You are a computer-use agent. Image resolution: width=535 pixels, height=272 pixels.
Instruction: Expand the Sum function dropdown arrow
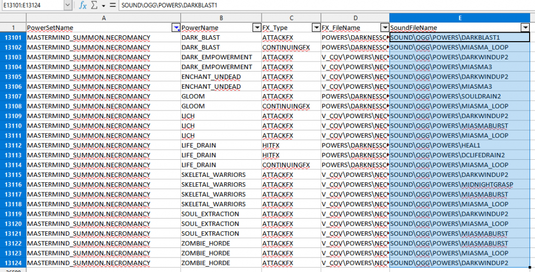103,6
